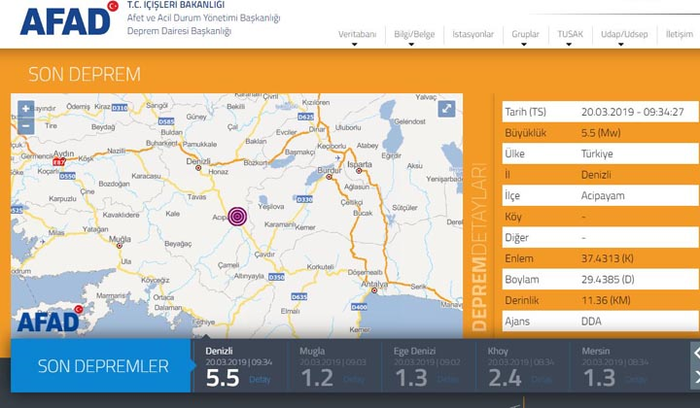The image size is (700, 408).
Task: Go to the İletişim page
Action: 679,34
